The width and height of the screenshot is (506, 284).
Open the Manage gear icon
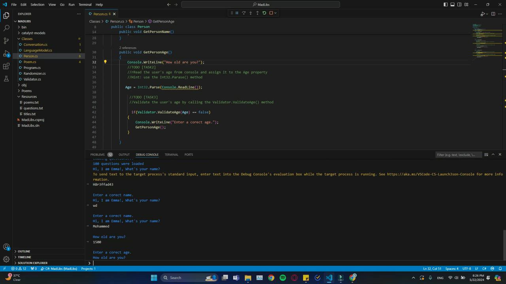tap(6, 259)
